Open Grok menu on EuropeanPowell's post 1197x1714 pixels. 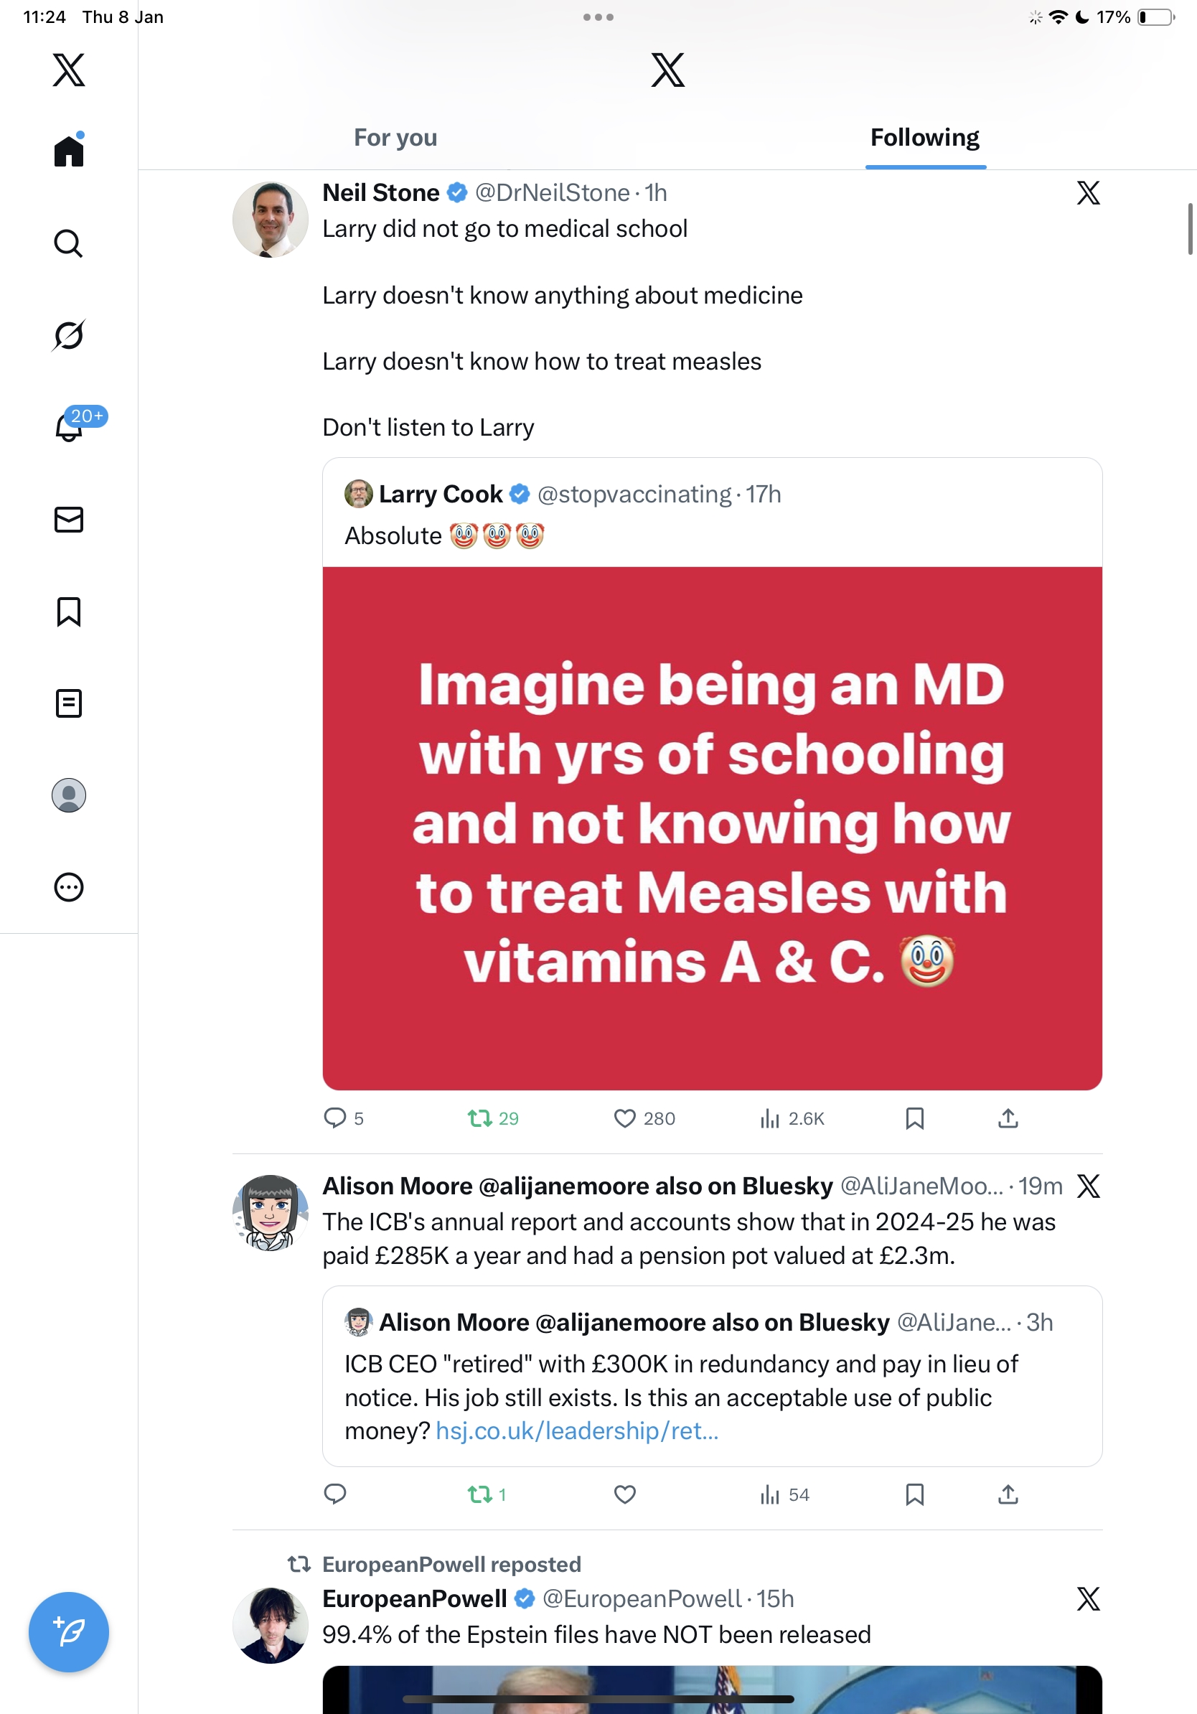(1088, 1598)
